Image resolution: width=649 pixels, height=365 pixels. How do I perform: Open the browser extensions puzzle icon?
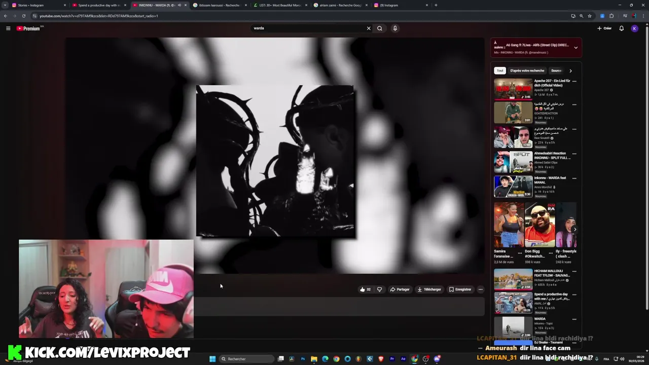pos(611,16)
